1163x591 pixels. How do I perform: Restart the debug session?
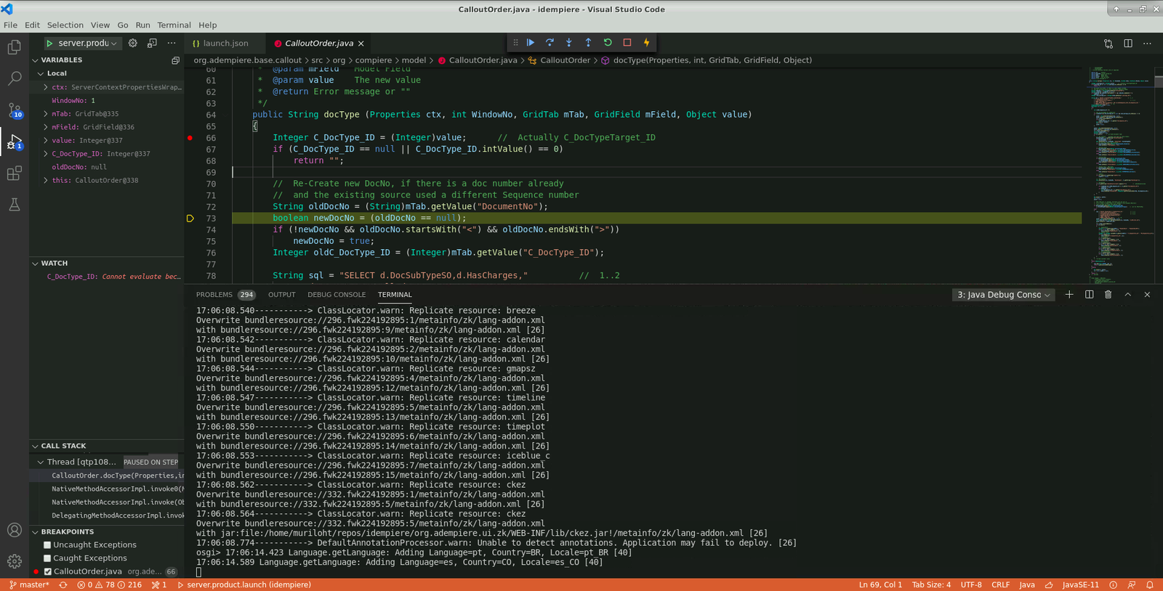click(x=608, y=43)
